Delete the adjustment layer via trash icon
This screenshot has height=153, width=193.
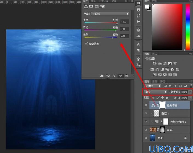click(x=126, y=76)
